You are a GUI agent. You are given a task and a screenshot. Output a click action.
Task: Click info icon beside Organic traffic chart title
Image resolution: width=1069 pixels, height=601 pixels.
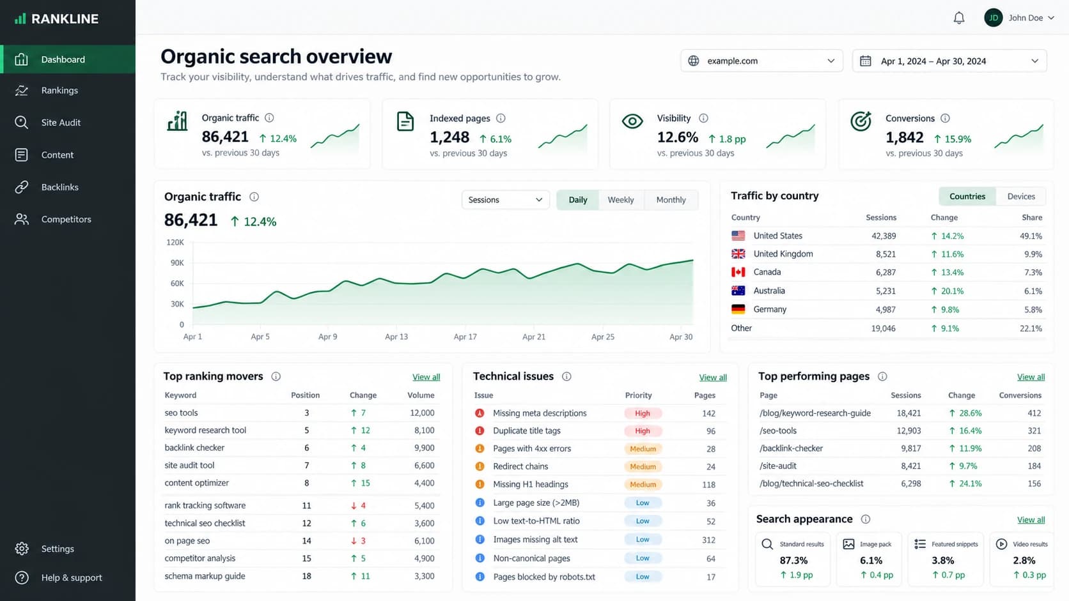tap(254, 197)
